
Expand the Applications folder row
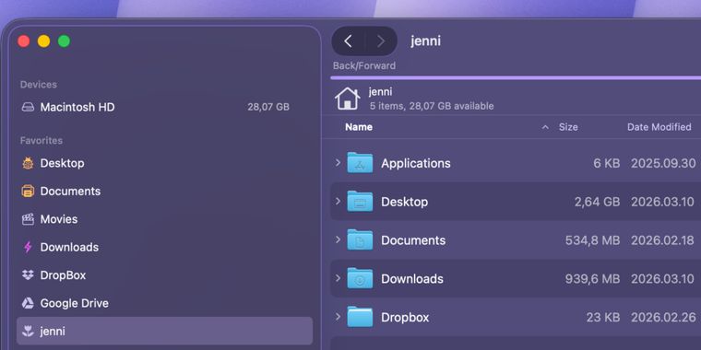(x=338, y=162)
